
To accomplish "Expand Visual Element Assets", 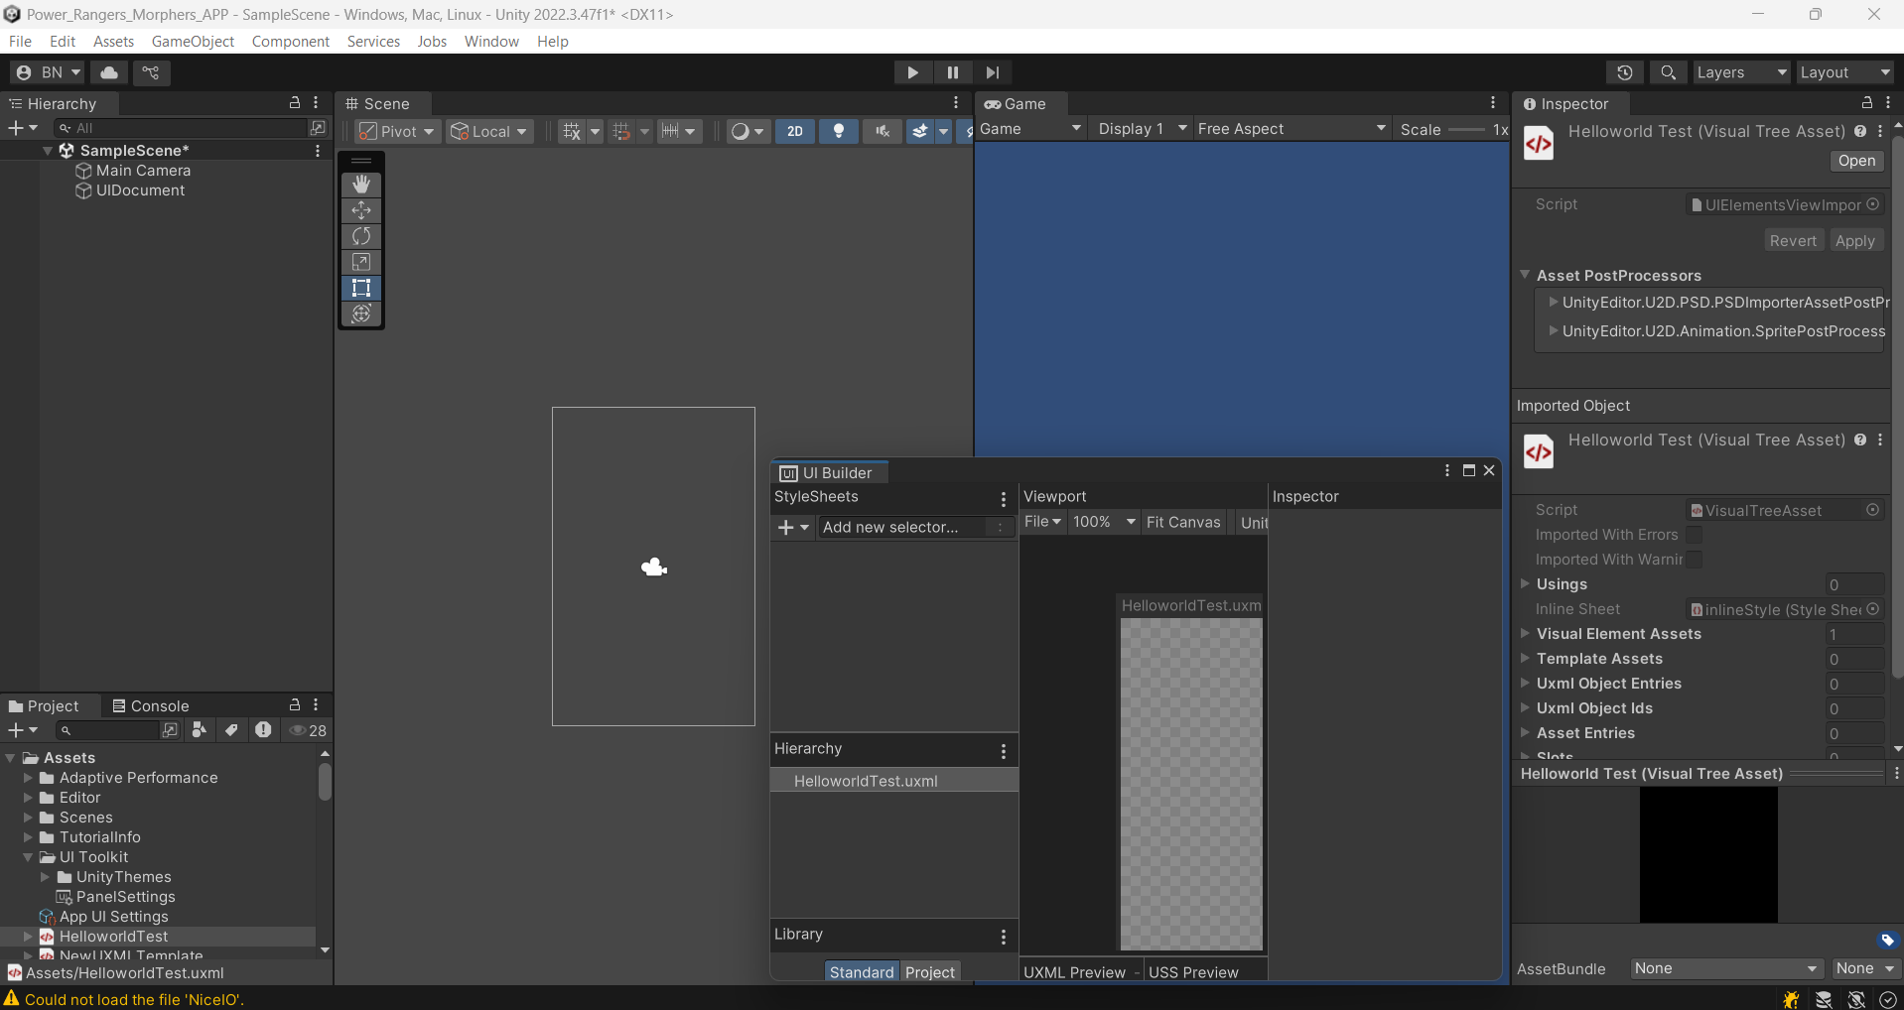I will click(1526, 634).
